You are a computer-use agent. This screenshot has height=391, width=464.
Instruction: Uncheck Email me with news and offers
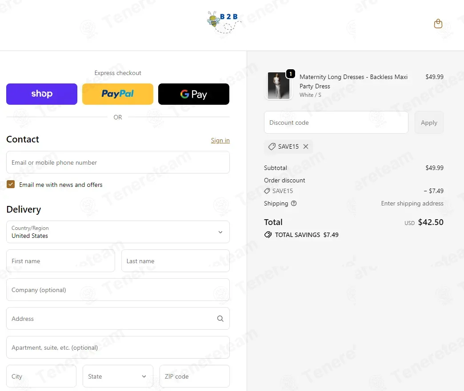[x=11, y=185]
